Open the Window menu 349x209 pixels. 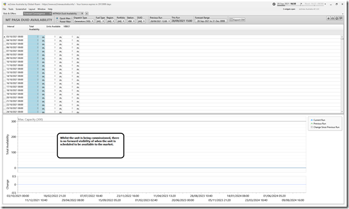[x=42, y=9]
